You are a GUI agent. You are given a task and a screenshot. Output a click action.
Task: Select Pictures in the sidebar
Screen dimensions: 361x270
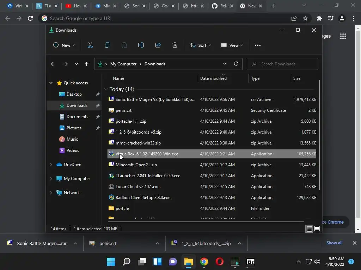click(x=74, y=128)
